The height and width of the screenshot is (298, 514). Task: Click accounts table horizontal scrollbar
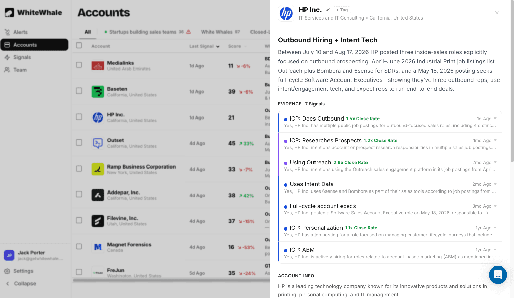[171, 280]
